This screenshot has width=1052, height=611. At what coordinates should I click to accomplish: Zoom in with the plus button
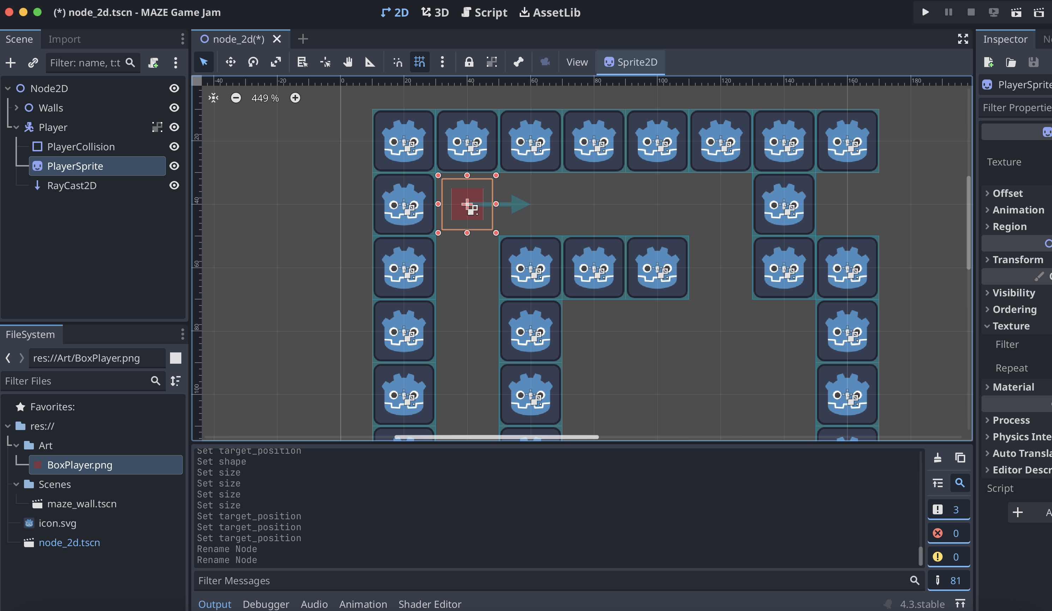click(x=295, y=98)
